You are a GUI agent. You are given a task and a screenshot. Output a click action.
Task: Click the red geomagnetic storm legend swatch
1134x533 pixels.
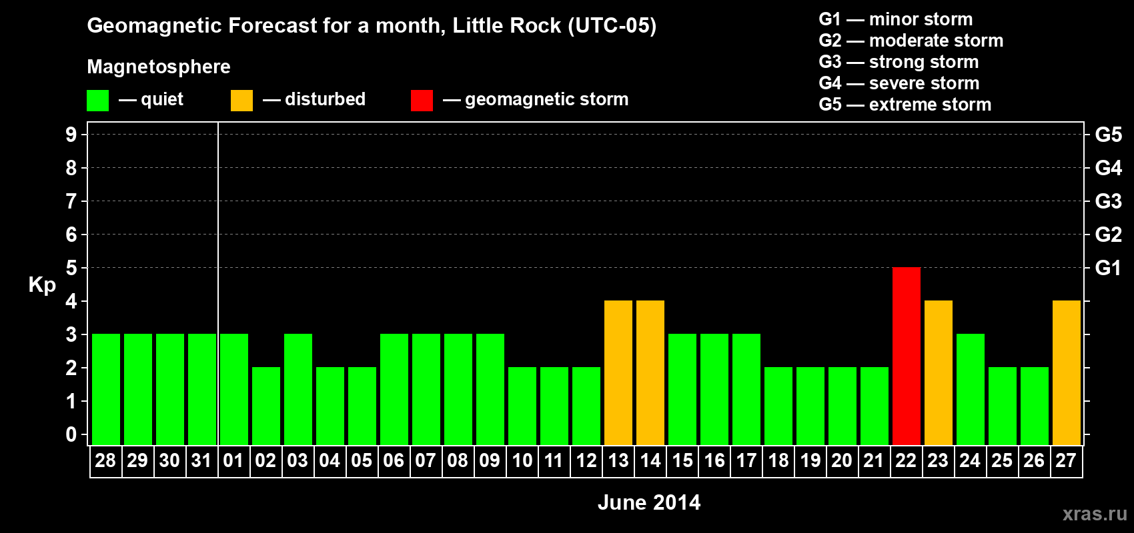[x=422, y=101]
